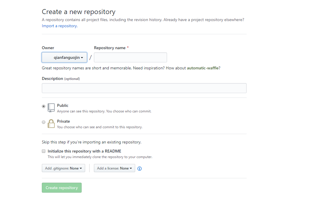
Task: Click the private repository lock icon
Action: 51,124
